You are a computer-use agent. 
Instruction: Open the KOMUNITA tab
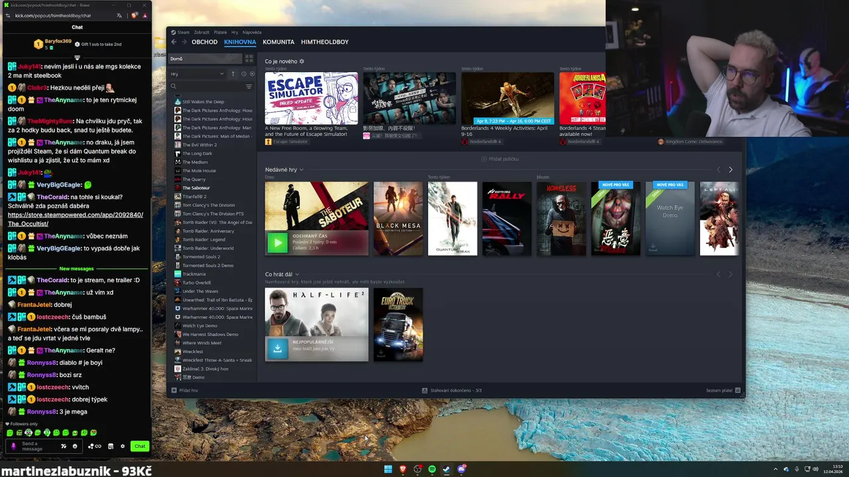click(279, 42)
